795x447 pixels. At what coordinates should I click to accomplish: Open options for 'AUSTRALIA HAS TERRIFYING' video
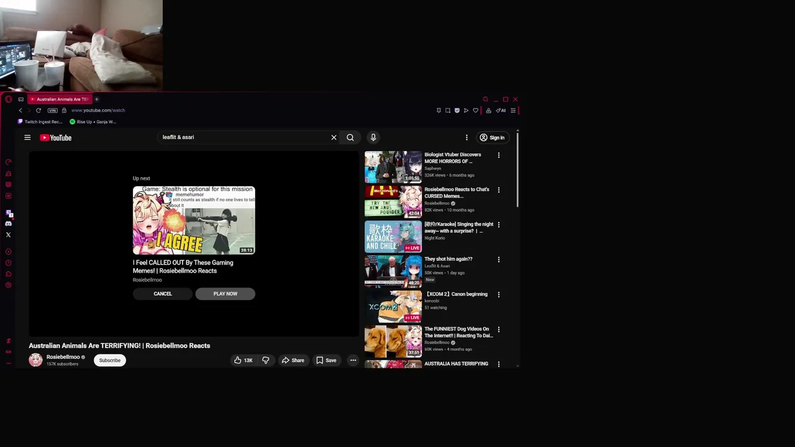click(x=498, y=364)
